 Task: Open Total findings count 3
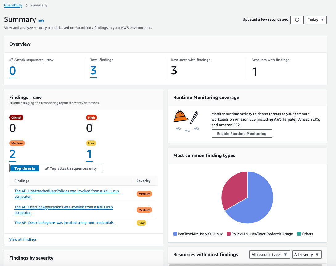(93, 71)
